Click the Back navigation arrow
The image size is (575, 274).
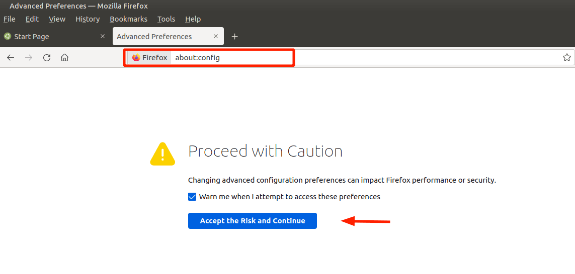point(11,58)
